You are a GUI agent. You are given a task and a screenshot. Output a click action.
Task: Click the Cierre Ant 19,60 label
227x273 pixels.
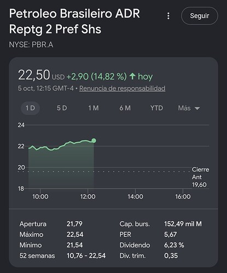click(x=200, y=177)
